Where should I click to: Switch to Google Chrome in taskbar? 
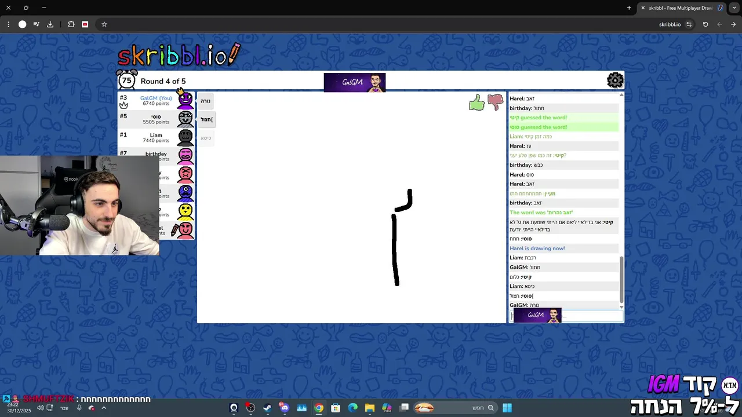click(x=319, y=408)
